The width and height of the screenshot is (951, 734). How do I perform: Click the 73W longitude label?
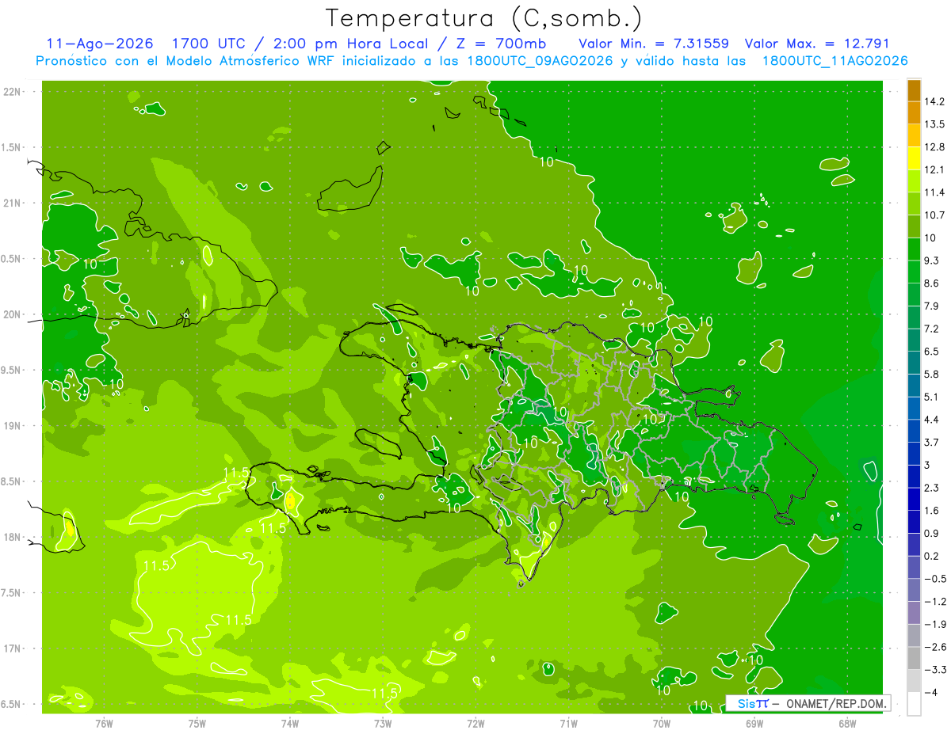point(383,723)
